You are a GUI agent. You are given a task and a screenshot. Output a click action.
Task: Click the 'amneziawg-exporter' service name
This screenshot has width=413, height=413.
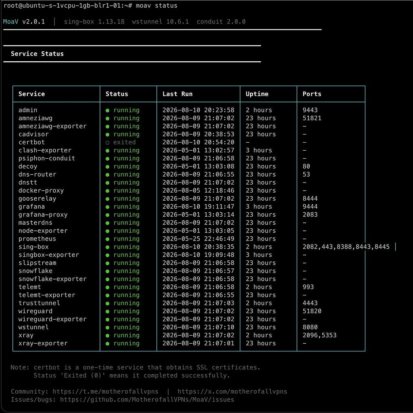click(52, 126)
